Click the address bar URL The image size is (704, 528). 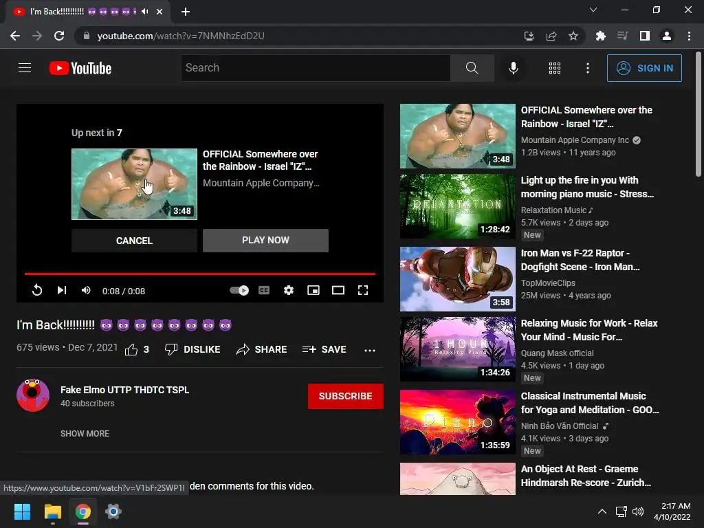click(x=181, y=36)
